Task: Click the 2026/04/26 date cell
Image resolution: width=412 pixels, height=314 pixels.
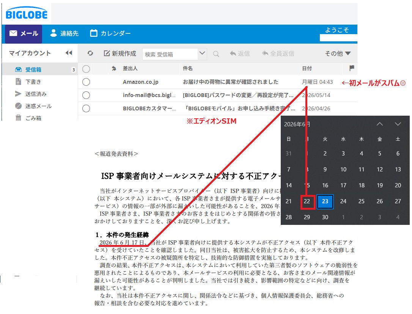Action: click(316, 108)
